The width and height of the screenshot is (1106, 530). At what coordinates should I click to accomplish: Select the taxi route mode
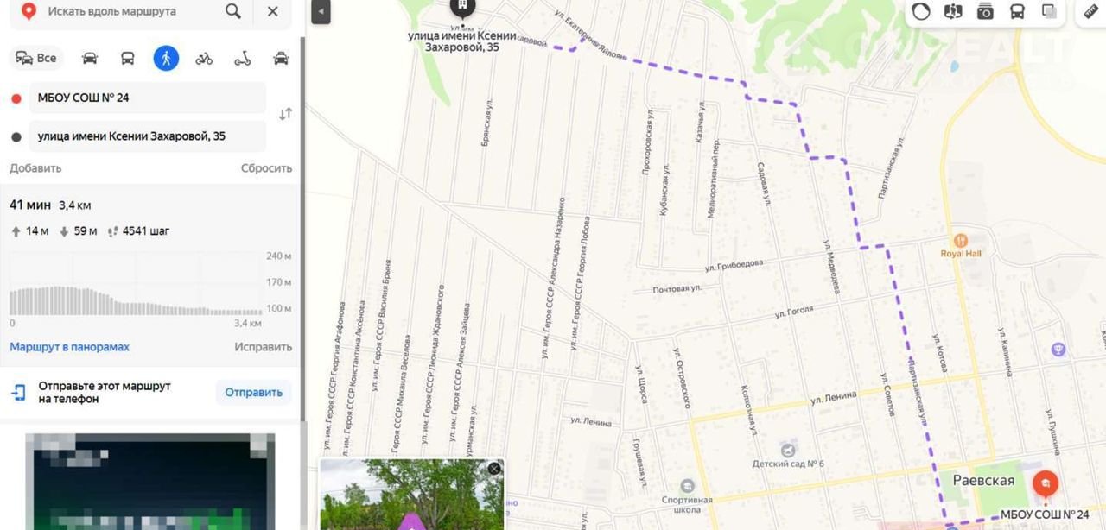pyautogui.click(x=281, y=59)
